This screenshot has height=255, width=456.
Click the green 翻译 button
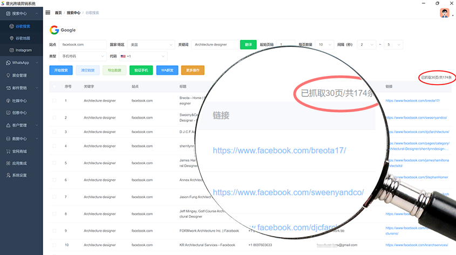(248, 44)
